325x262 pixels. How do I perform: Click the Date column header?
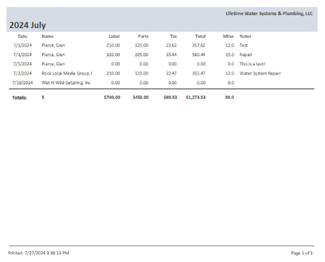pyautogui.click(x=22, y=36)
